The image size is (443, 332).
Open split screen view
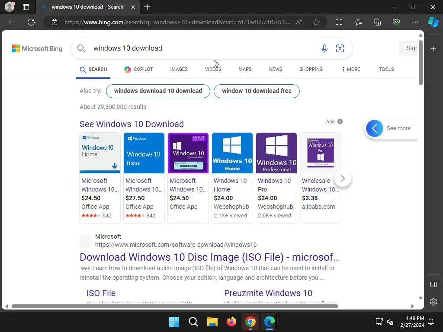(339, 22)
